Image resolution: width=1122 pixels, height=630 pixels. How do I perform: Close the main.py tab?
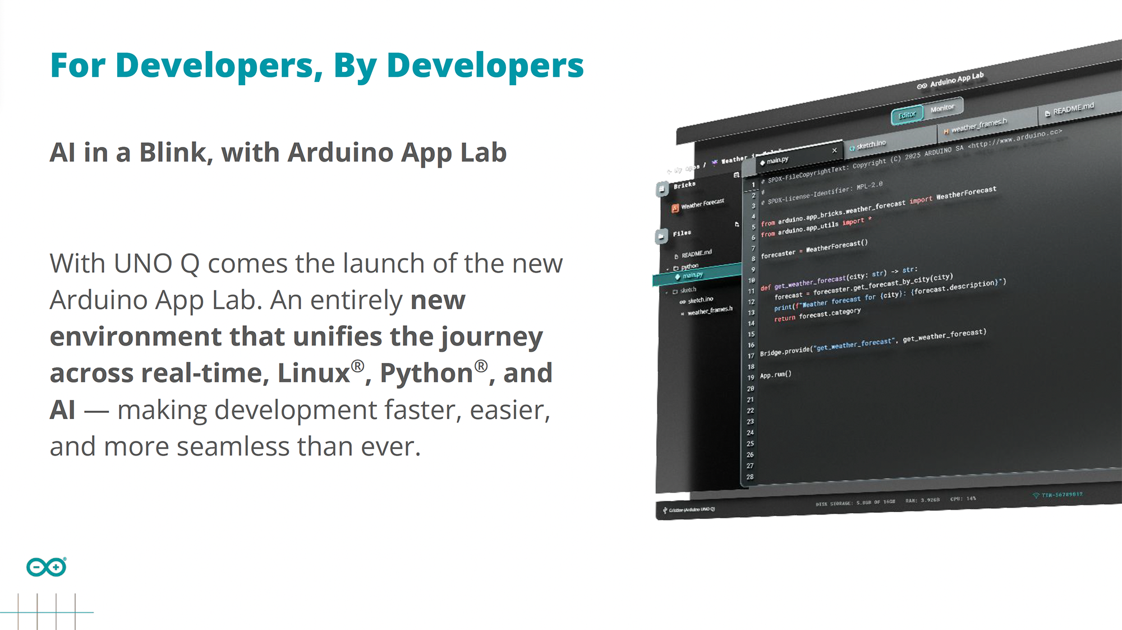(834, 150)
